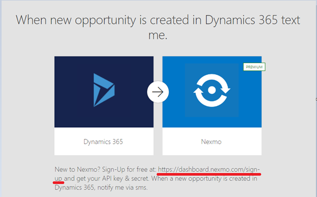Click the Dynamics 365 logo icon

(104, 90)
